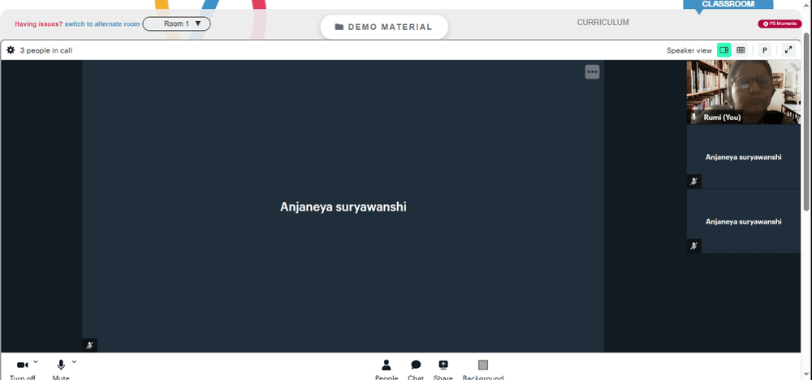812x380 pixels.
Task: Select lower Anjaneya suryawanshi sidebar tile
Action: 743,221
